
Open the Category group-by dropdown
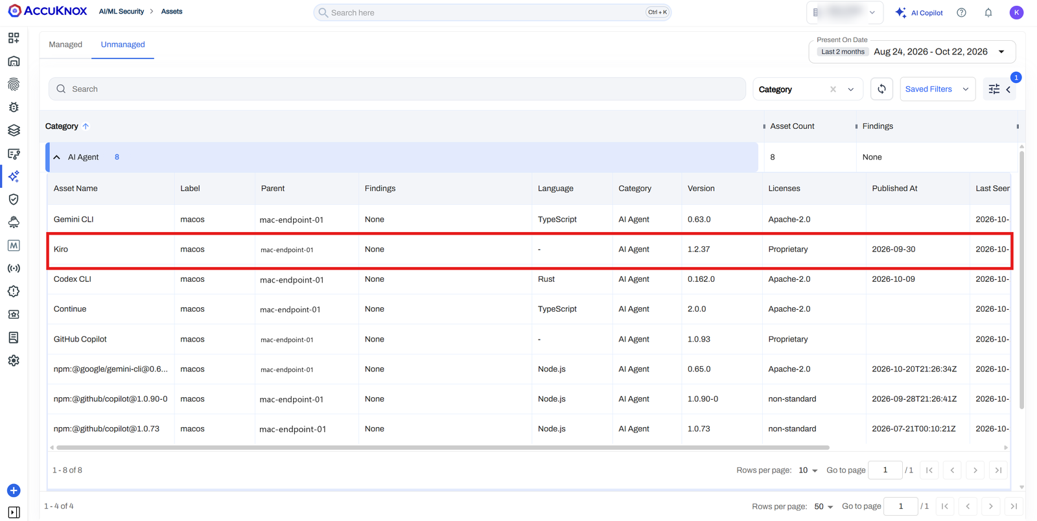tap(851, 89)
